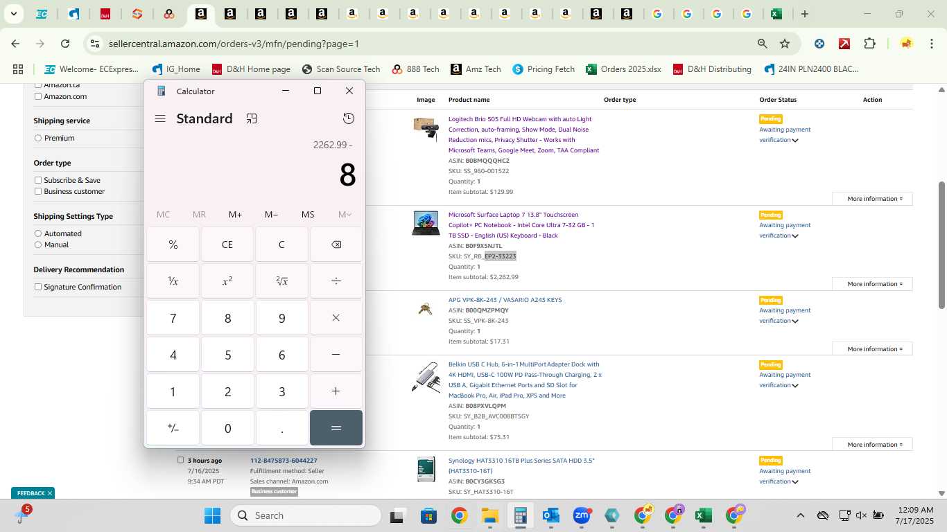Open Microsoft Store from taskbar

tap(428, 515)
